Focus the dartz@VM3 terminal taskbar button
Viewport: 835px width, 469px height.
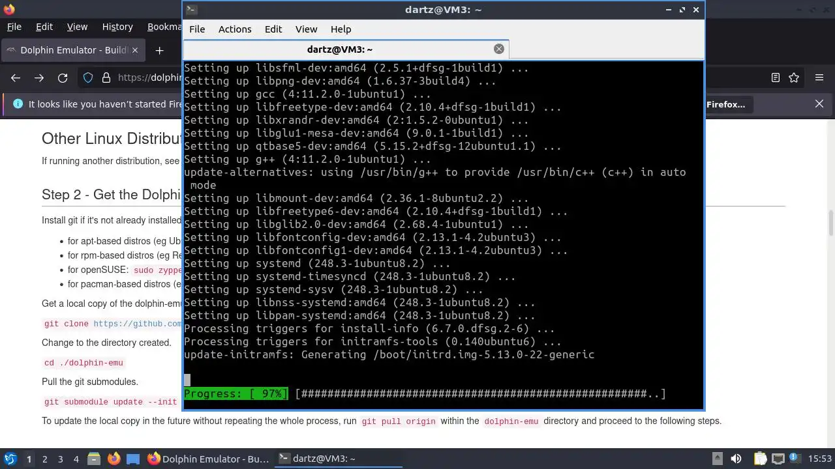(337, 459)
